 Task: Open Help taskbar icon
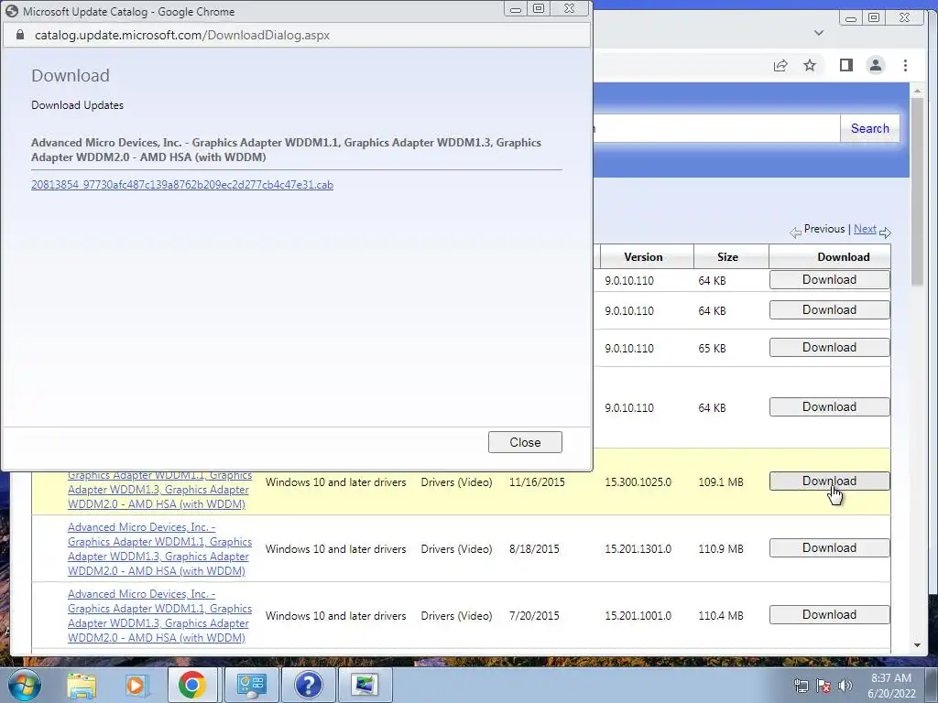point(308,685)
